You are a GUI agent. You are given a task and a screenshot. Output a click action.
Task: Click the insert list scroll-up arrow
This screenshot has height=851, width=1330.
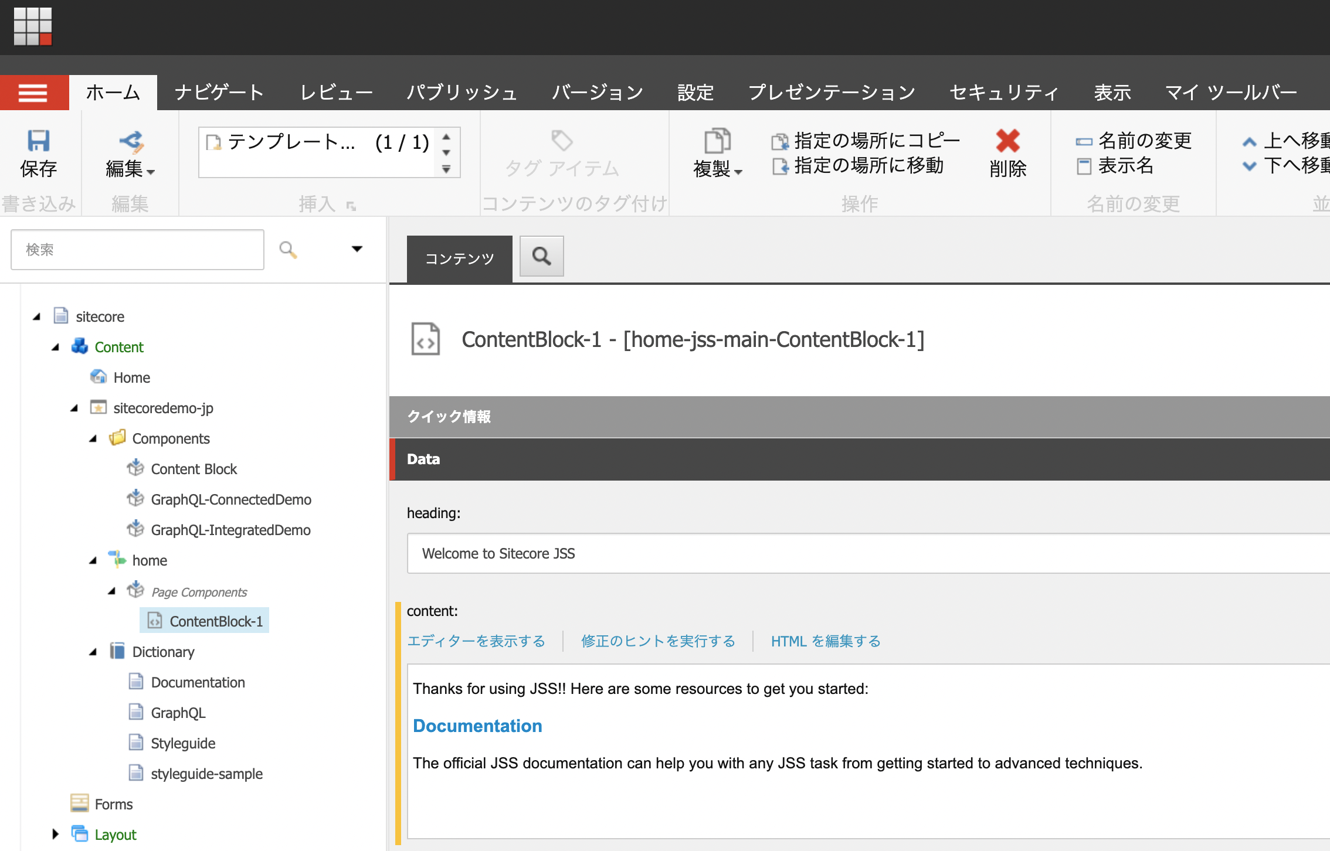pos(446,137)
